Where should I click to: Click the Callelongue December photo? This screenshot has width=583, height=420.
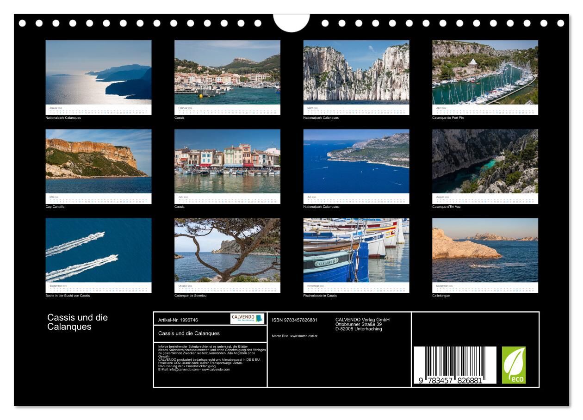pos(485,250)
